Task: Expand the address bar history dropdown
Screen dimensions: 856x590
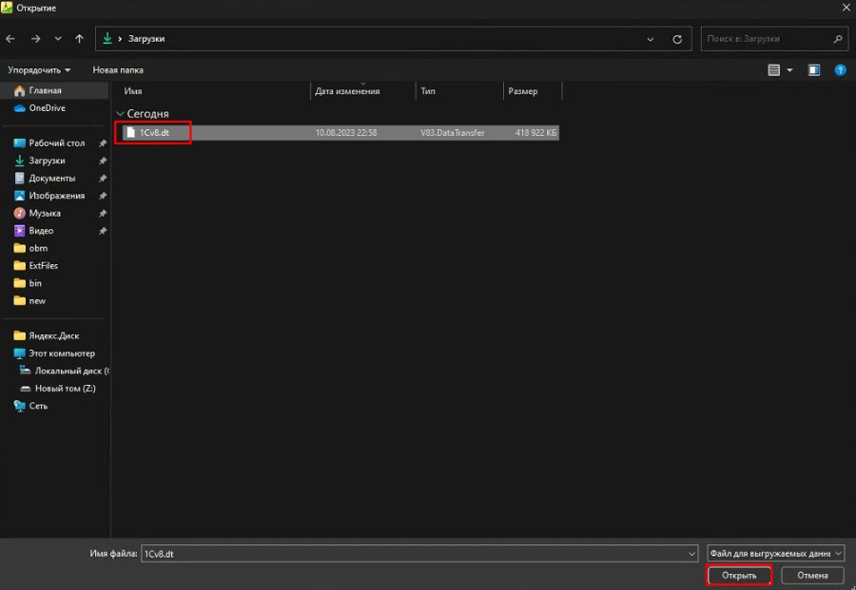Action: pos(651,39)
